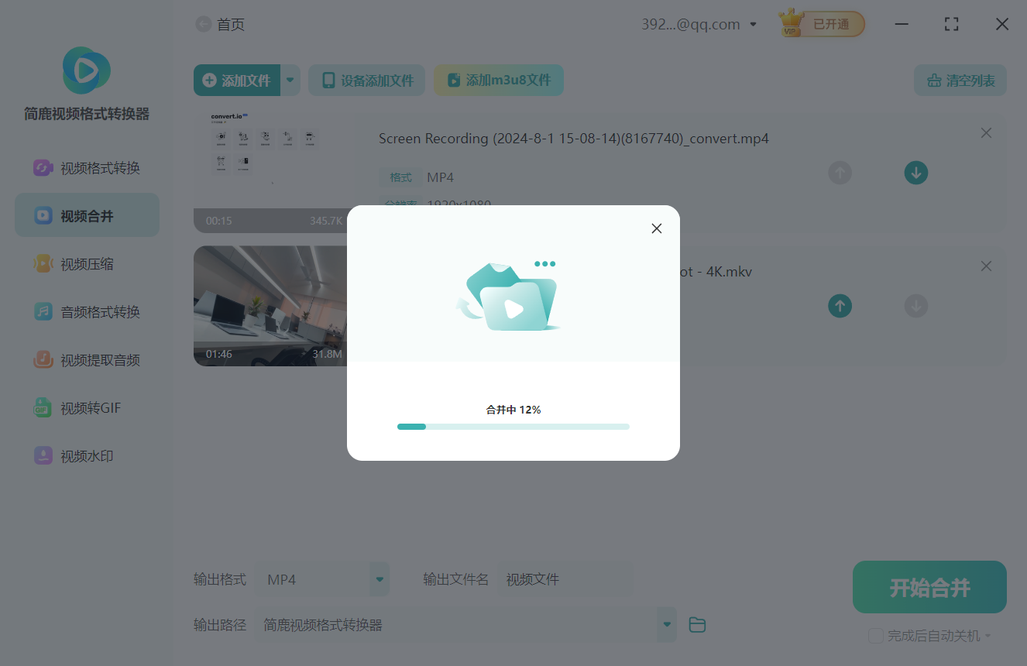Expand the 添加文件 dropdown arrow
Image resolution: width=1027 pixels, height=666 pixels.
(290, 80)
